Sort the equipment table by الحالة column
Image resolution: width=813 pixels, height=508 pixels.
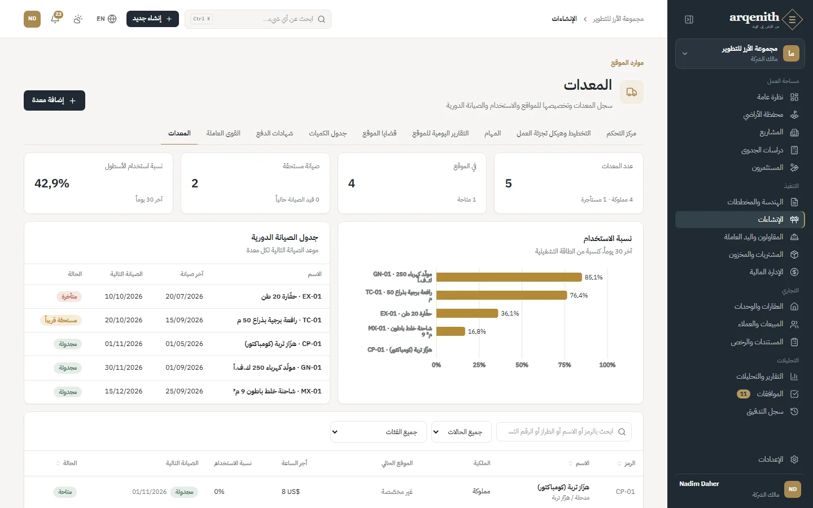pos(67,463)
